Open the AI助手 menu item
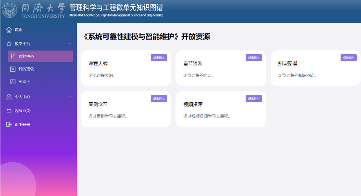This screenshot has height=196, width=361. pos(24,82)
